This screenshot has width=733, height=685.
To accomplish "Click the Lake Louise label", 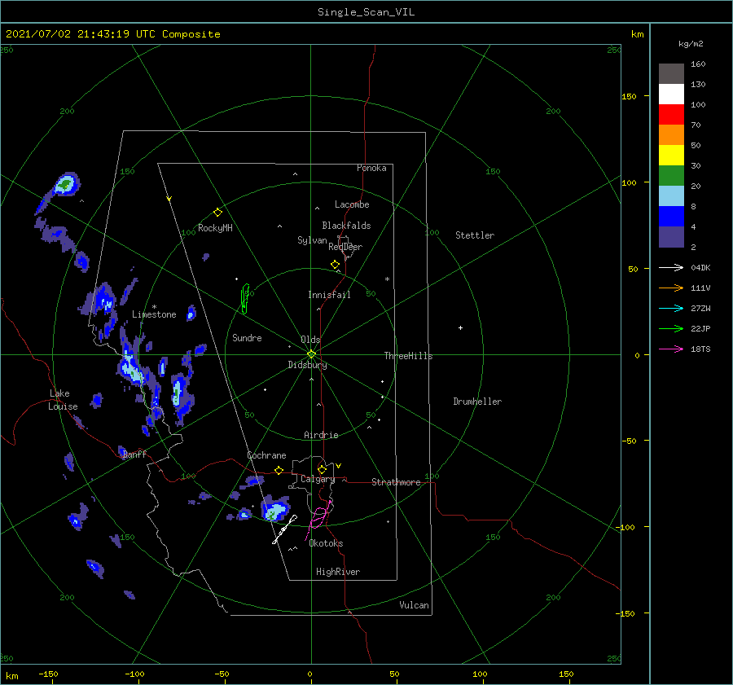I will pos(63,400).
